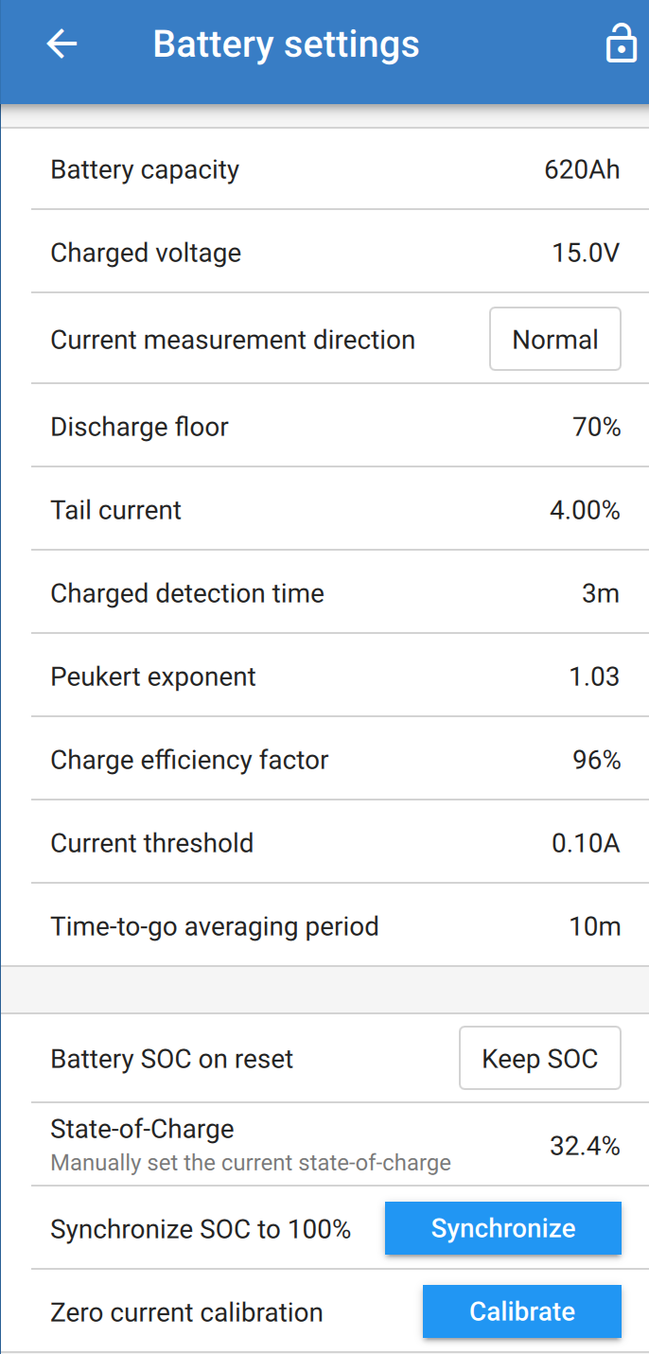The height and width of the screenshot is (1354, 649).
Task: Edit Charge efficiency factor 96% value
Action: point(597,760)
